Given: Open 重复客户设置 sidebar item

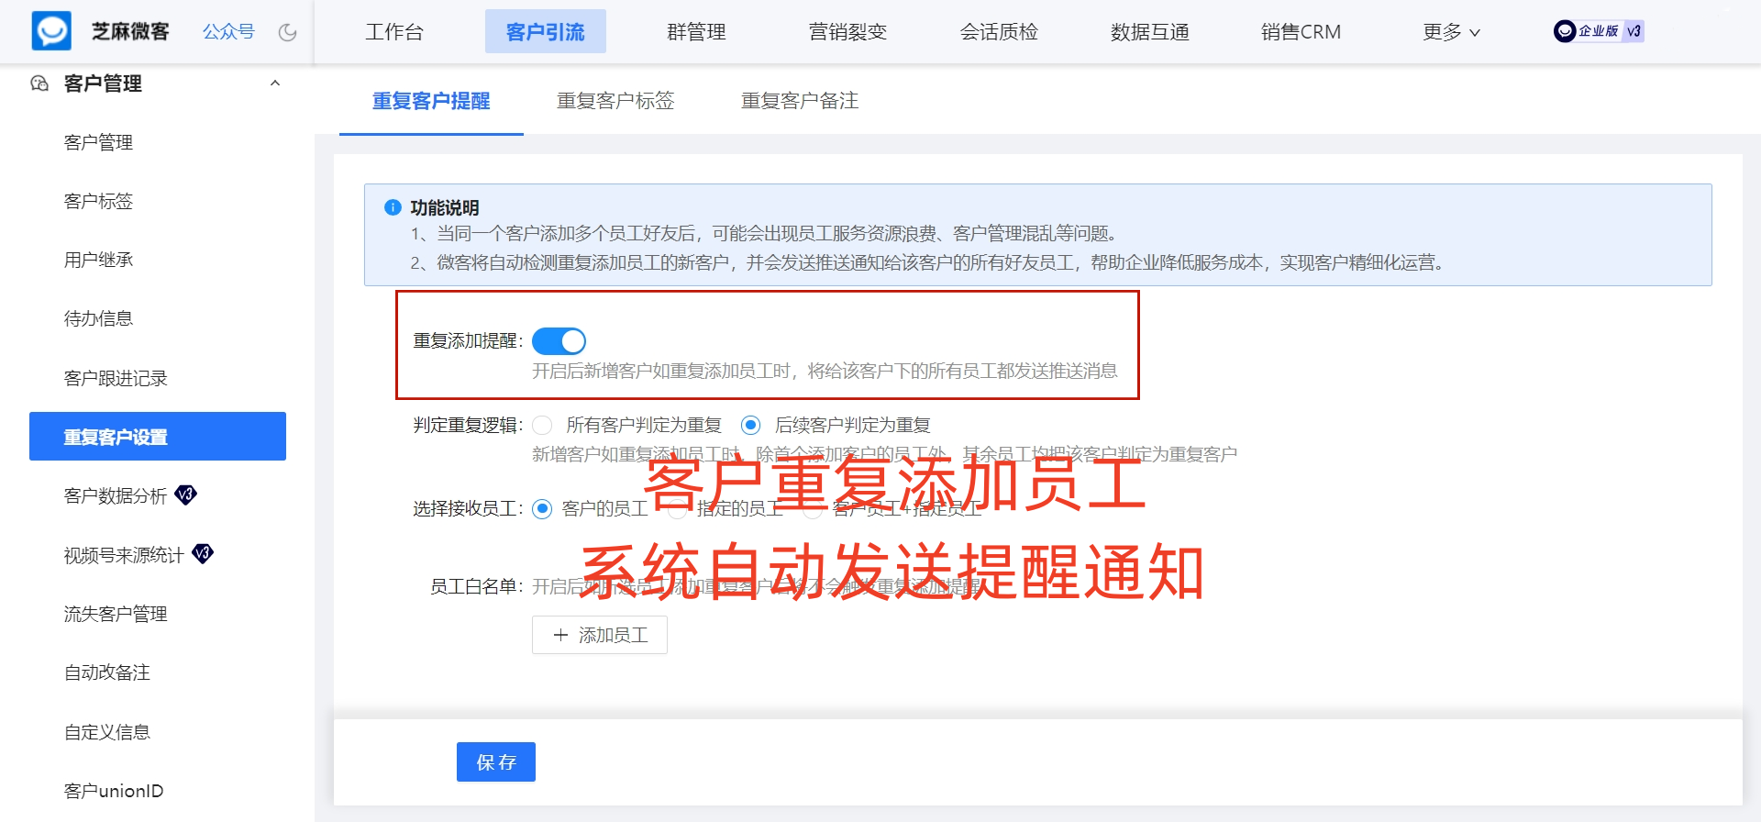Looking at the screenshot, I should 158,437.
